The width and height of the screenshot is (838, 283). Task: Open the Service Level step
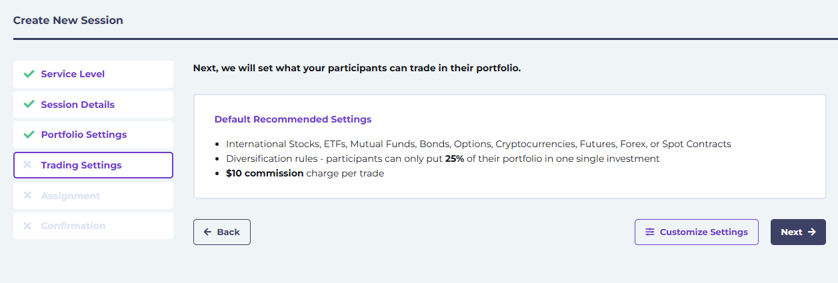(x=93, y=74)
